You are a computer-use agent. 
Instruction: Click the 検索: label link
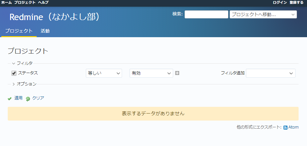tap(178, 14)
